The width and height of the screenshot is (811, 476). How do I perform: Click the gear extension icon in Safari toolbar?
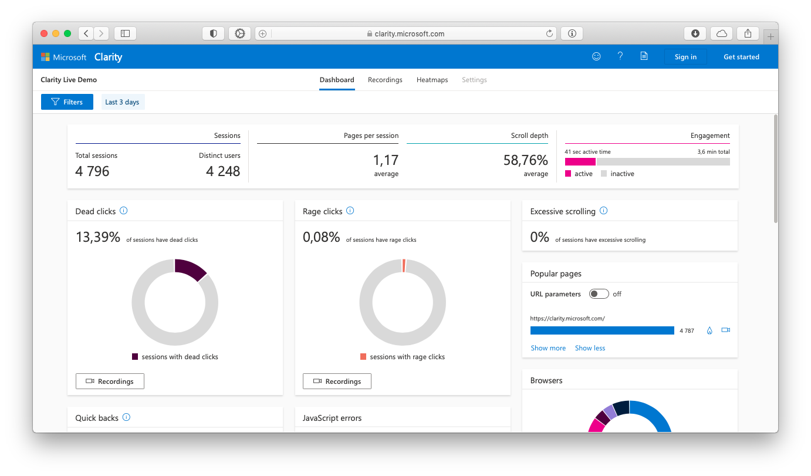(239, 33)
